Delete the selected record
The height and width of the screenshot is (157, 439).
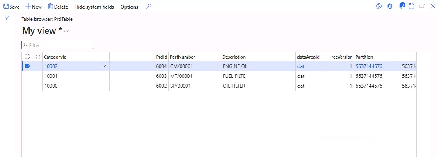[x=58, y=7]
